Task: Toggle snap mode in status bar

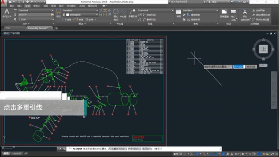Action: pyautogui.click(x=185, y=154)
